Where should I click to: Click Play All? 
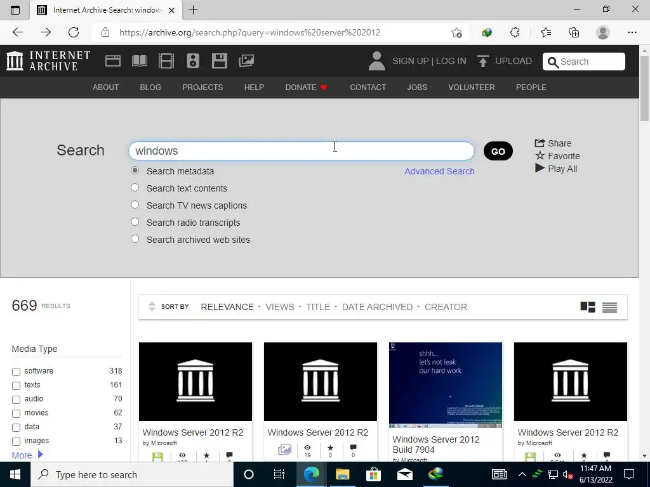pyautogui.click(x=556, y=169)
